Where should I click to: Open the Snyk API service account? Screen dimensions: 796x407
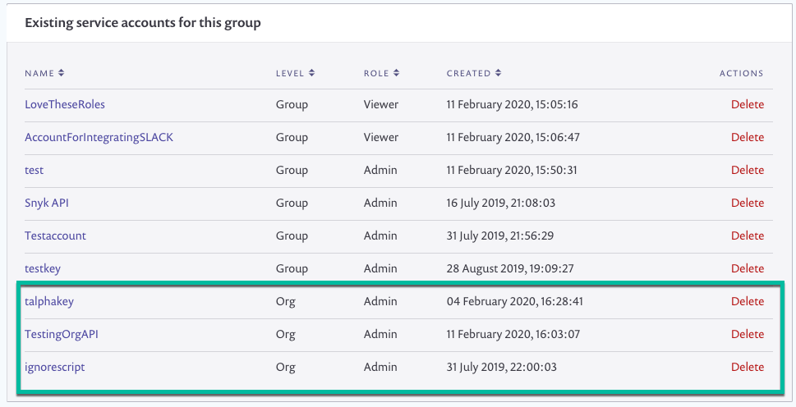point(47,203)
